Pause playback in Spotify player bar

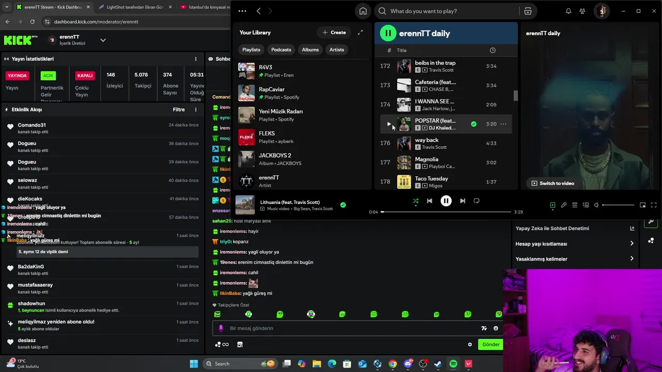pos(446,201)
